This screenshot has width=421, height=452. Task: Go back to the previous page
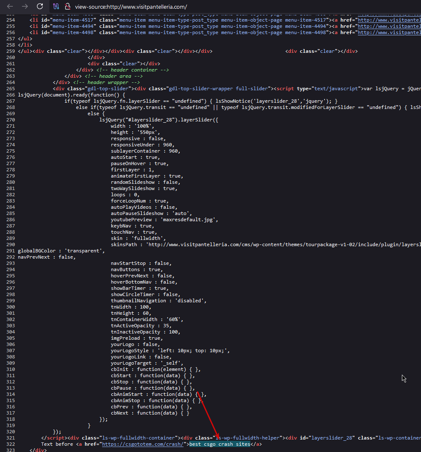pyautogui.click(x=10, y=6)
